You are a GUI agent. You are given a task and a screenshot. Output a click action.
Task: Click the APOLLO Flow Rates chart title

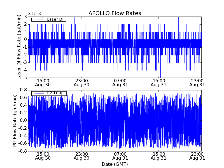pos(115,13)
